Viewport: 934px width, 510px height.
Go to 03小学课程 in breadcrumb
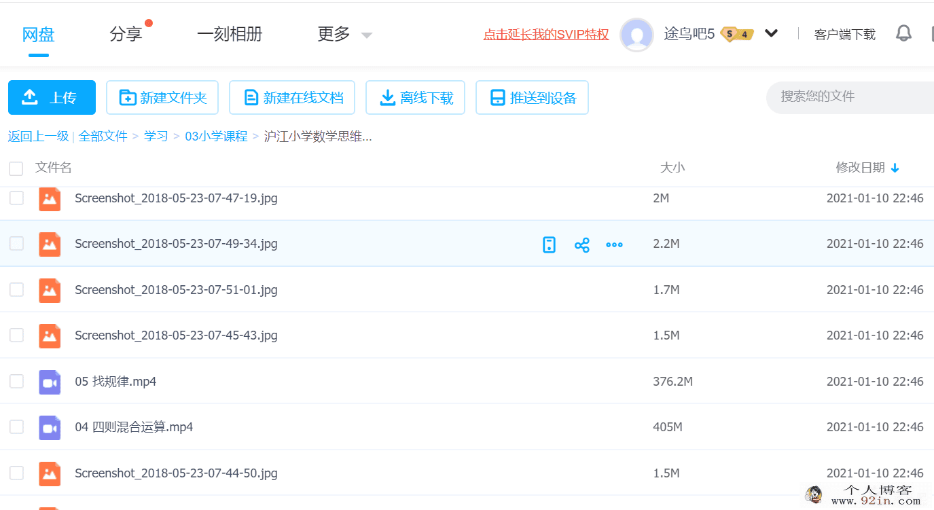click(216, 136)
